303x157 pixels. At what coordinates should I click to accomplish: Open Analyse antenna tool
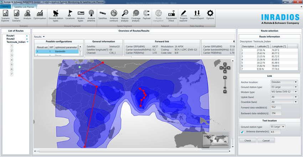pyautogui.click(x=91, y=16)
